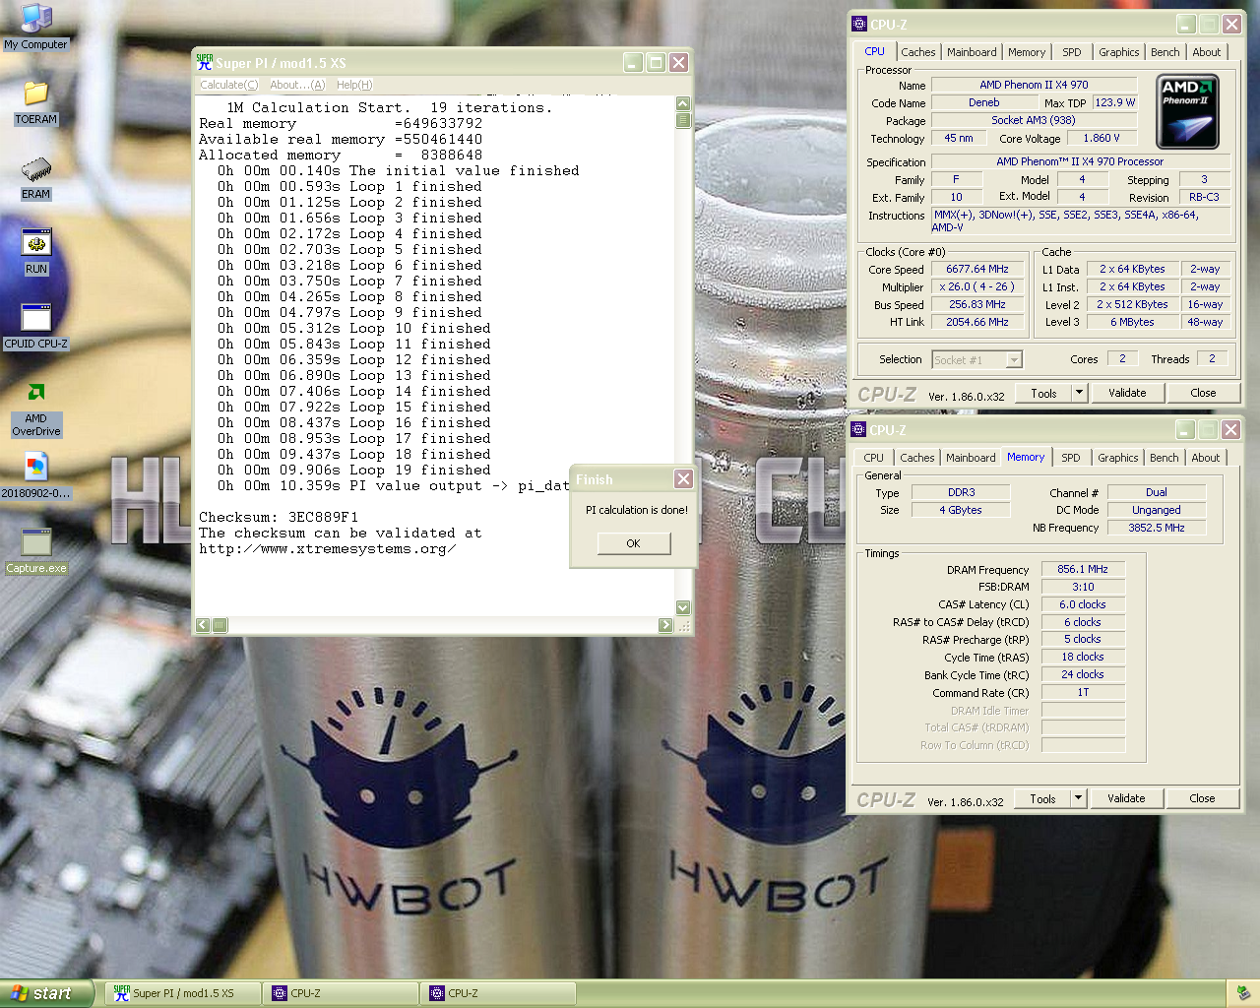1260x1008 pixels.
Task: Click Super PI horizontal scrollbar right arrow
Action: pyautogui.click(x=666, y=625)
